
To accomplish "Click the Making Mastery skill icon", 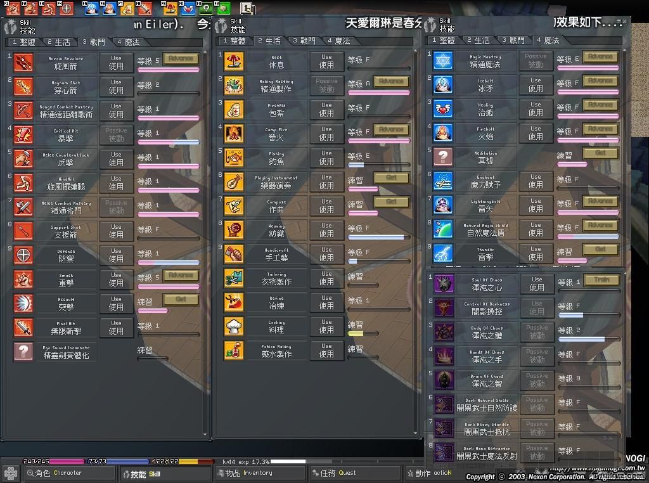I will click(x=234, y=86).
